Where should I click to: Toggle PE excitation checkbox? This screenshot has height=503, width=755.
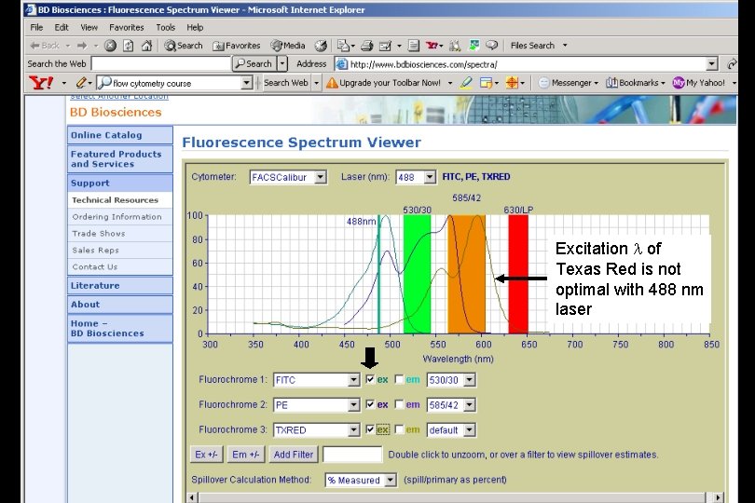[370, 404]
